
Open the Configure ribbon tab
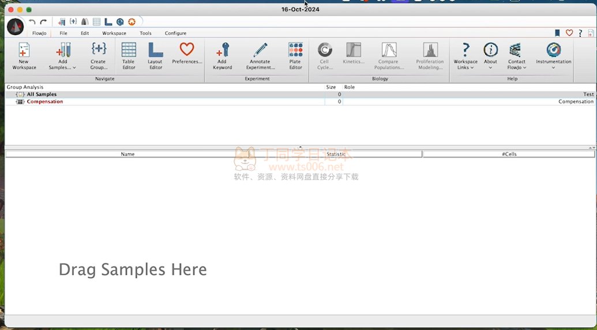175,33
